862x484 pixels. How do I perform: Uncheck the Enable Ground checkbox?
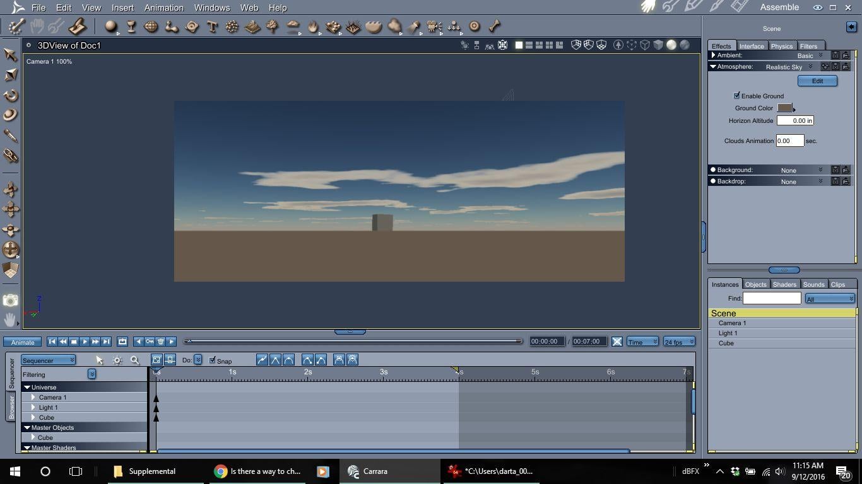[736, 96]
